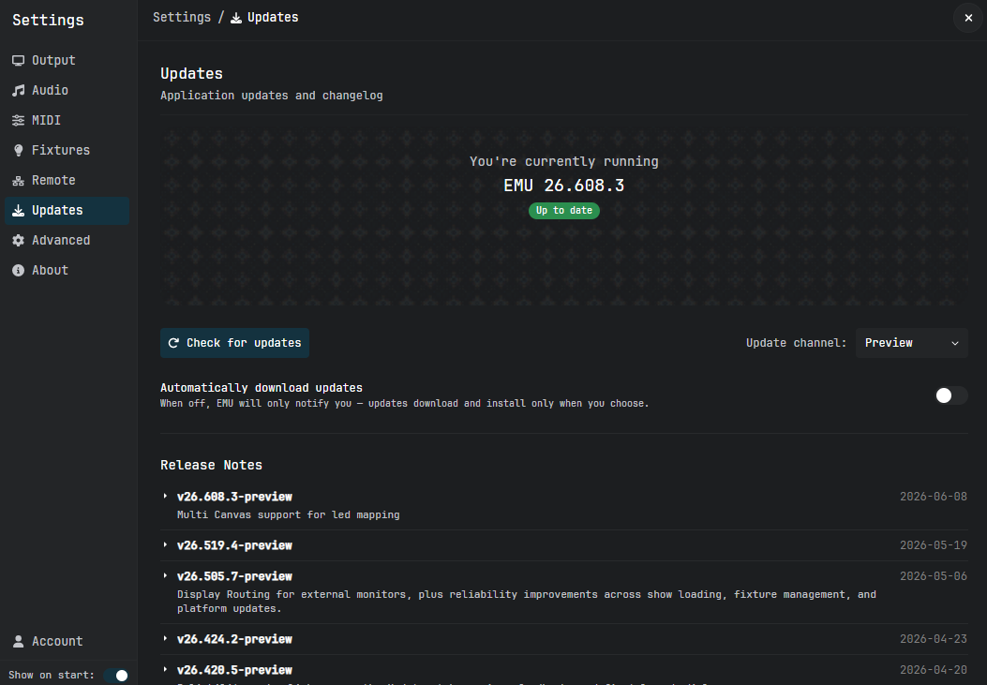
Task: Click the Account person icon
Action: [18, 641]
